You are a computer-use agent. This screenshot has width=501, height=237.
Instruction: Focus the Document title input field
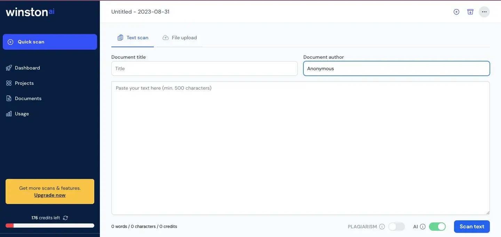[204, 68]
